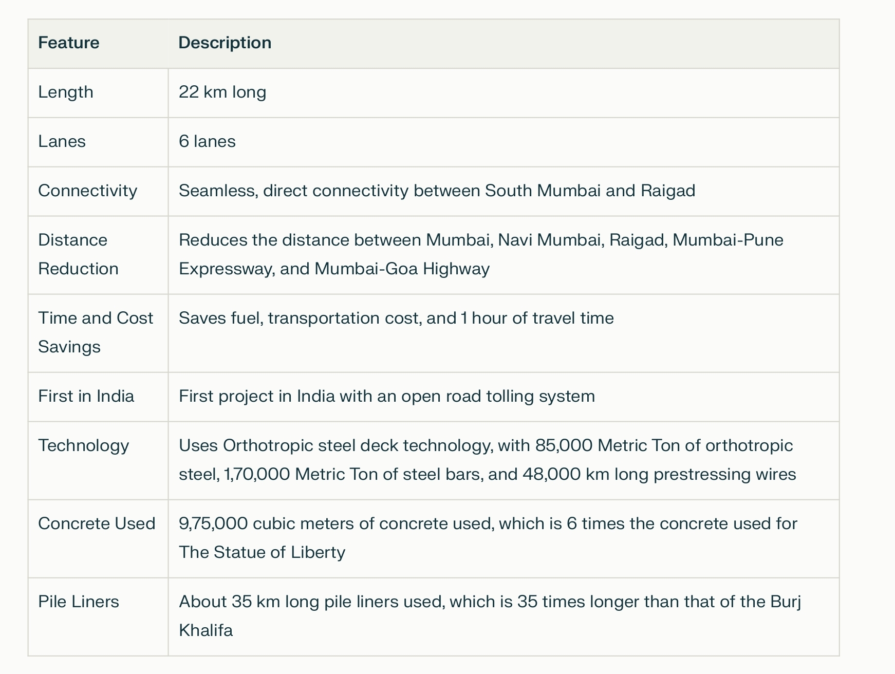Click the '1 hour of travel time' description
The image size is (895, 674).
click(396, 318)
